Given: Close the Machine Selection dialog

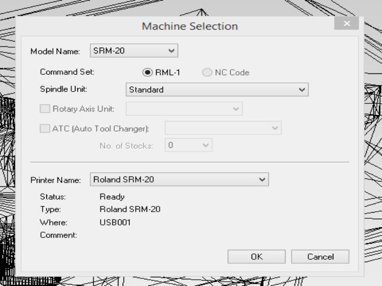Looking at the screenshot, I should (x=347, y=23).
